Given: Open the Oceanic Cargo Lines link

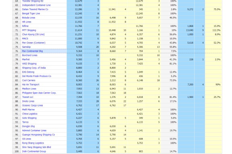Looking at the screenshot, I should point(32,105).
